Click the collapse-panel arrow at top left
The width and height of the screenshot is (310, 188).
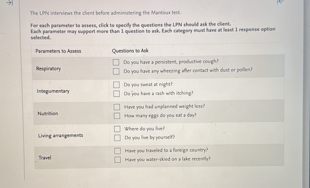pyautogui.click(x=9, y=3)
